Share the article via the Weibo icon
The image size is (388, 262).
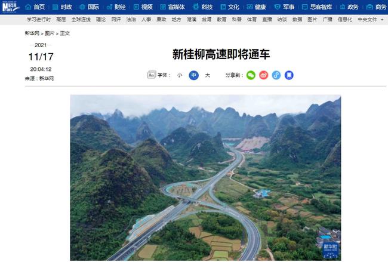click(x=263, y=75)
